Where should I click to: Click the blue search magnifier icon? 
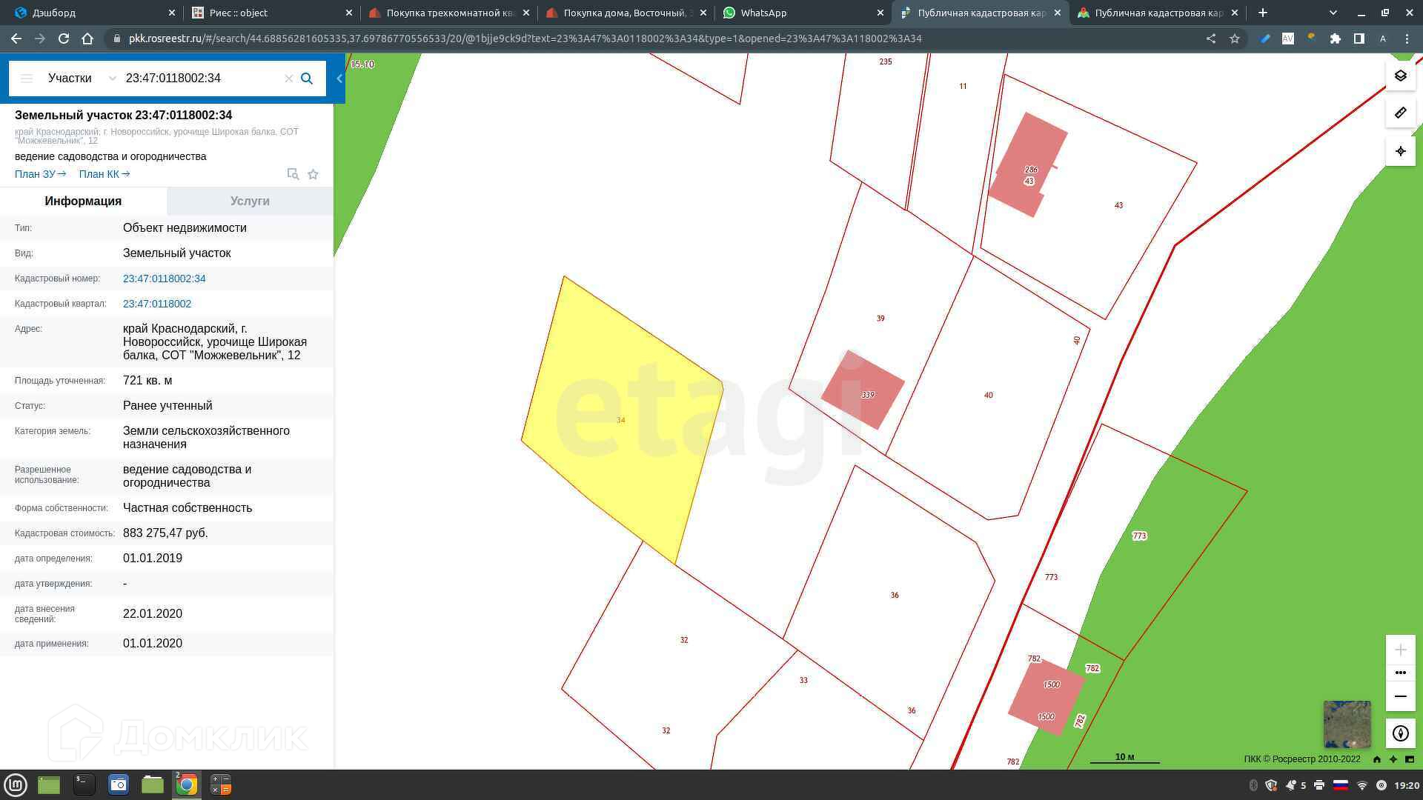pyautogui.click(x=307, y=79)
